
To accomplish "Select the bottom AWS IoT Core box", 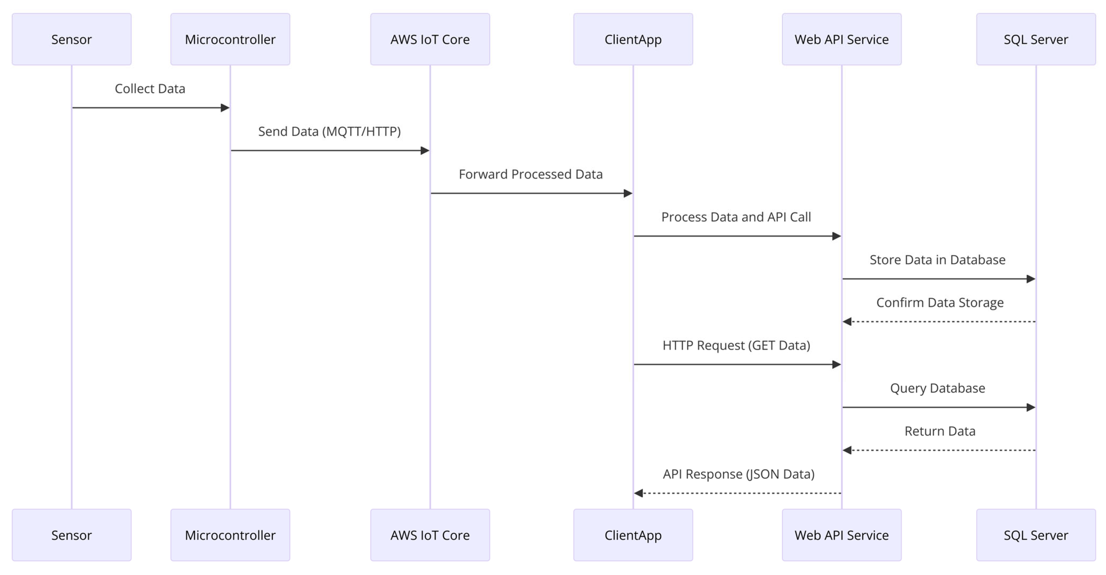I will pos(430,535).
